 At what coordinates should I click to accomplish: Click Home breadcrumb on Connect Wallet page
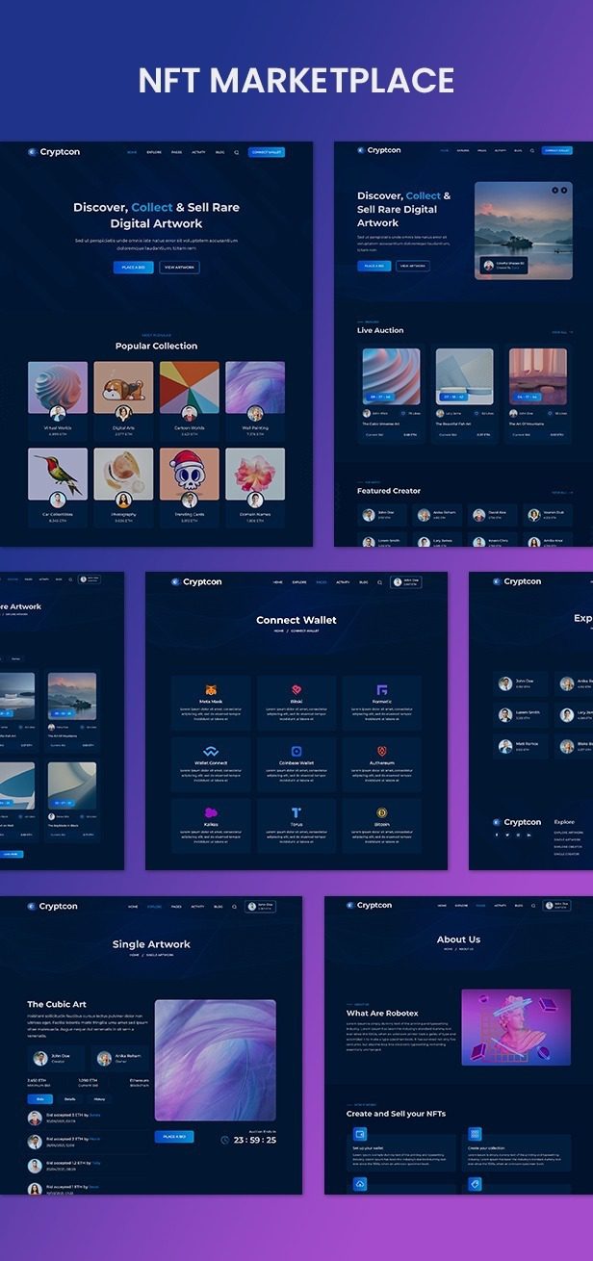tap(278, 630)
